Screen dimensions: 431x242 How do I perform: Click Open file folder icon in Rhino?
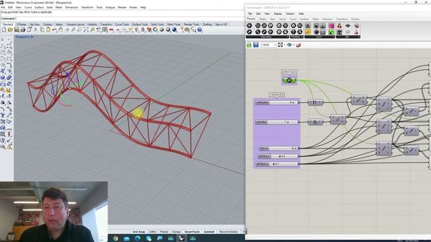pyautogui.click(x=10, y=30)
